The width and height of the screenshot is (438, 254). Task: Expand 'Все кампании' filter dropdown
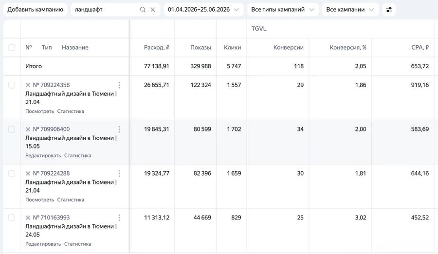tap(350, 10)
